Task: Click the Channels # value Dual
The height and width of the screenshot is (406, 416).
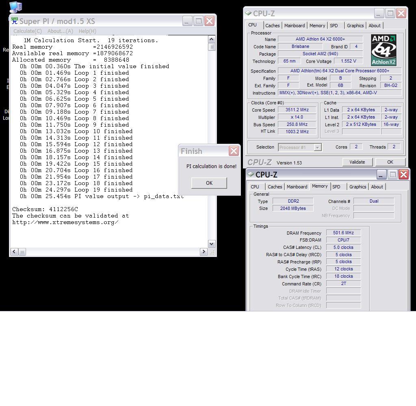Action: [x=374, y=201]
